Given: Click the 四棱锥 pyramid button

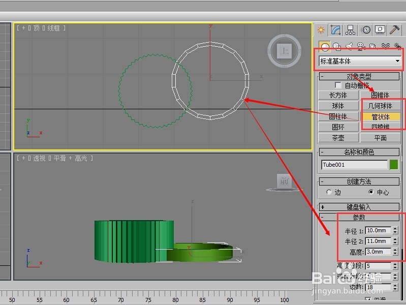Looking at the screenshot, I should pos(380,127).
